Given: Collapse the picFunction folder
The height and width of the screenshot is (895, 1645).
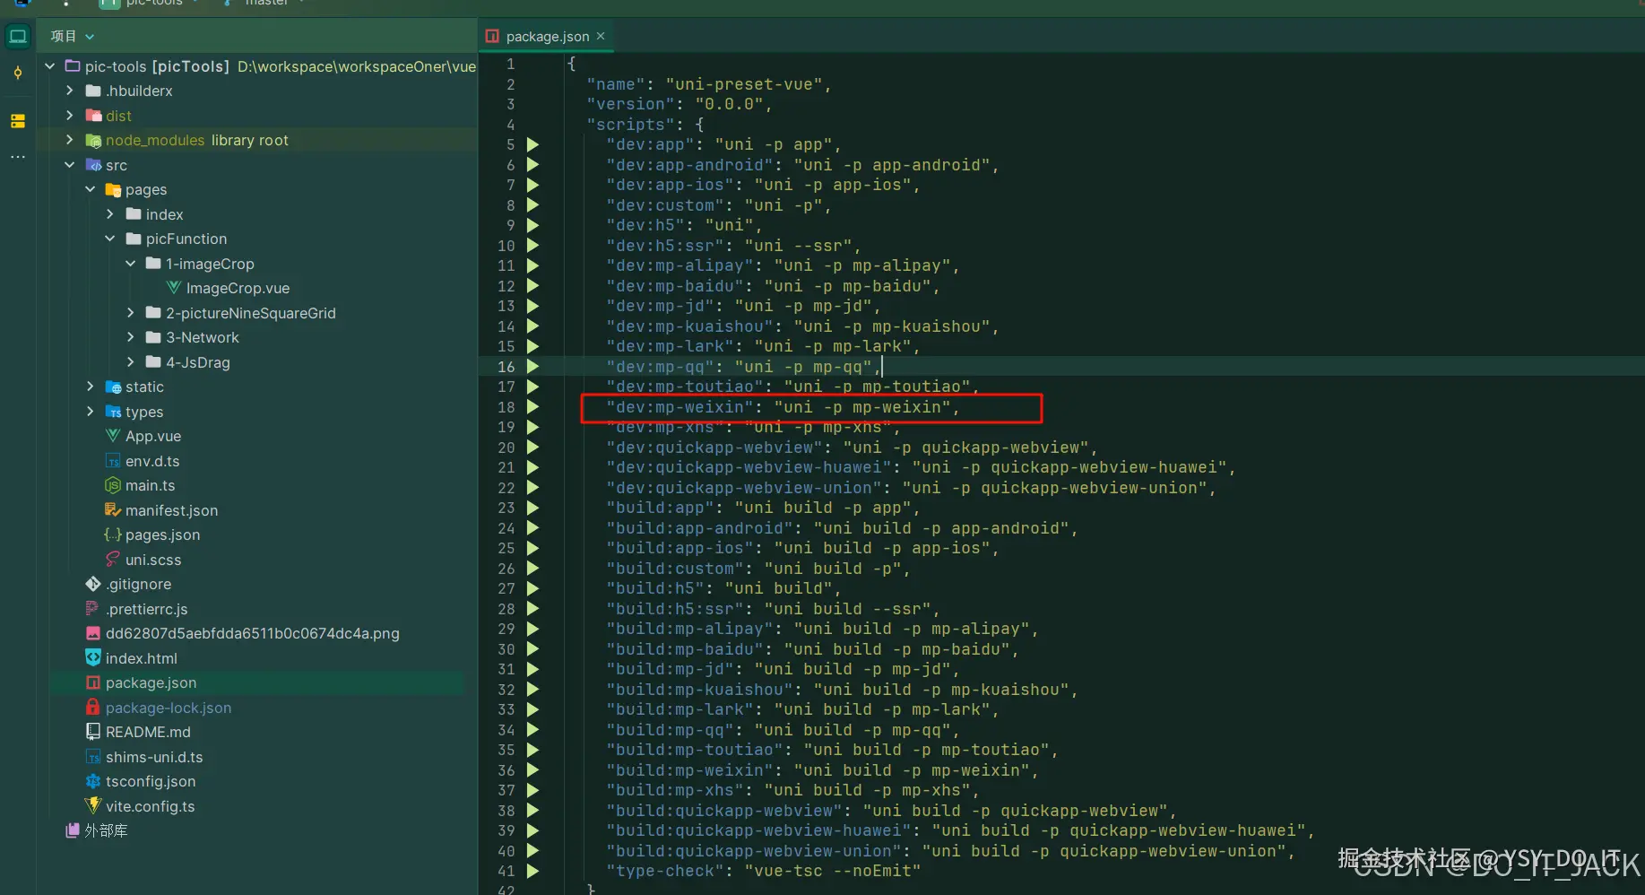Looking at the screenshot, I should coord(110,239).
